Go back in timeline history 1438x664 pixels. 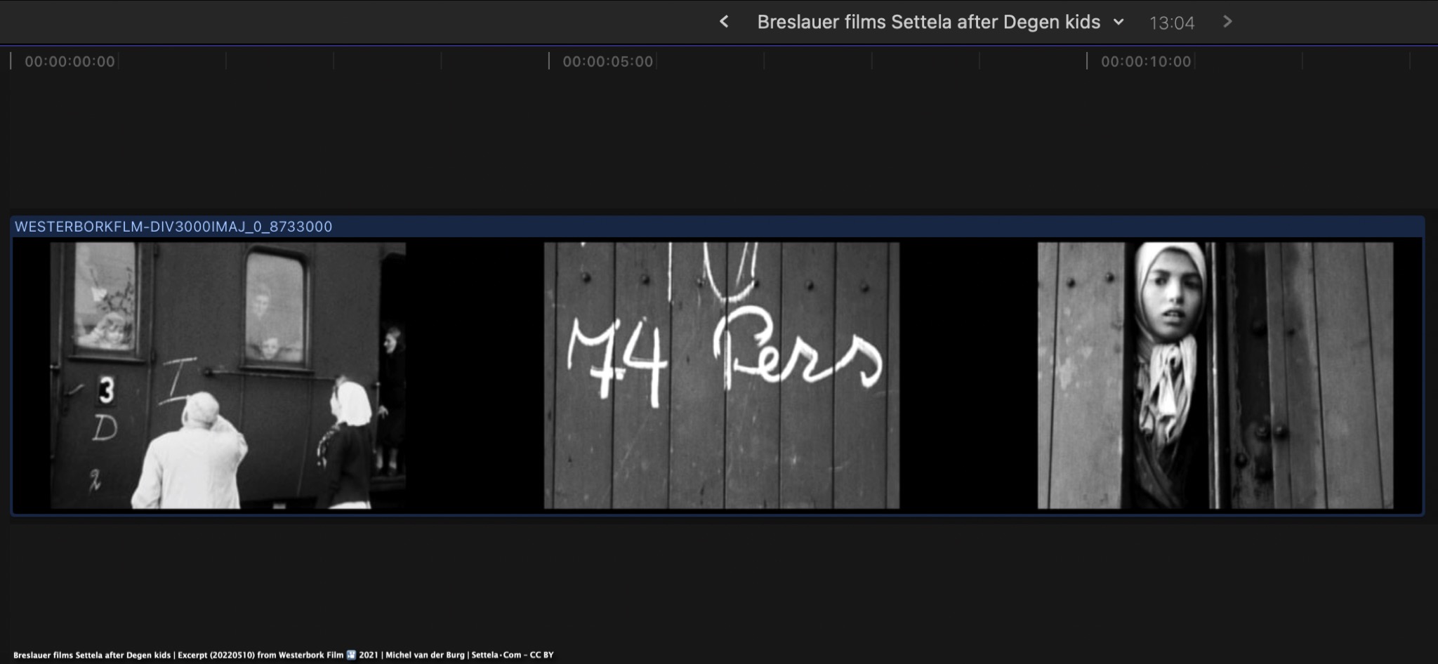[x=724, y=22]
